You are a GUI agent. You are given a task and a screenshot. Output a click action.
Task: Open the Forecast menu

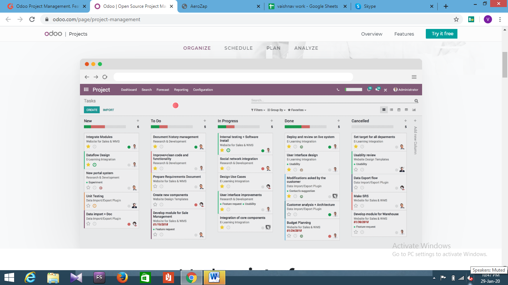coord(163,90)
